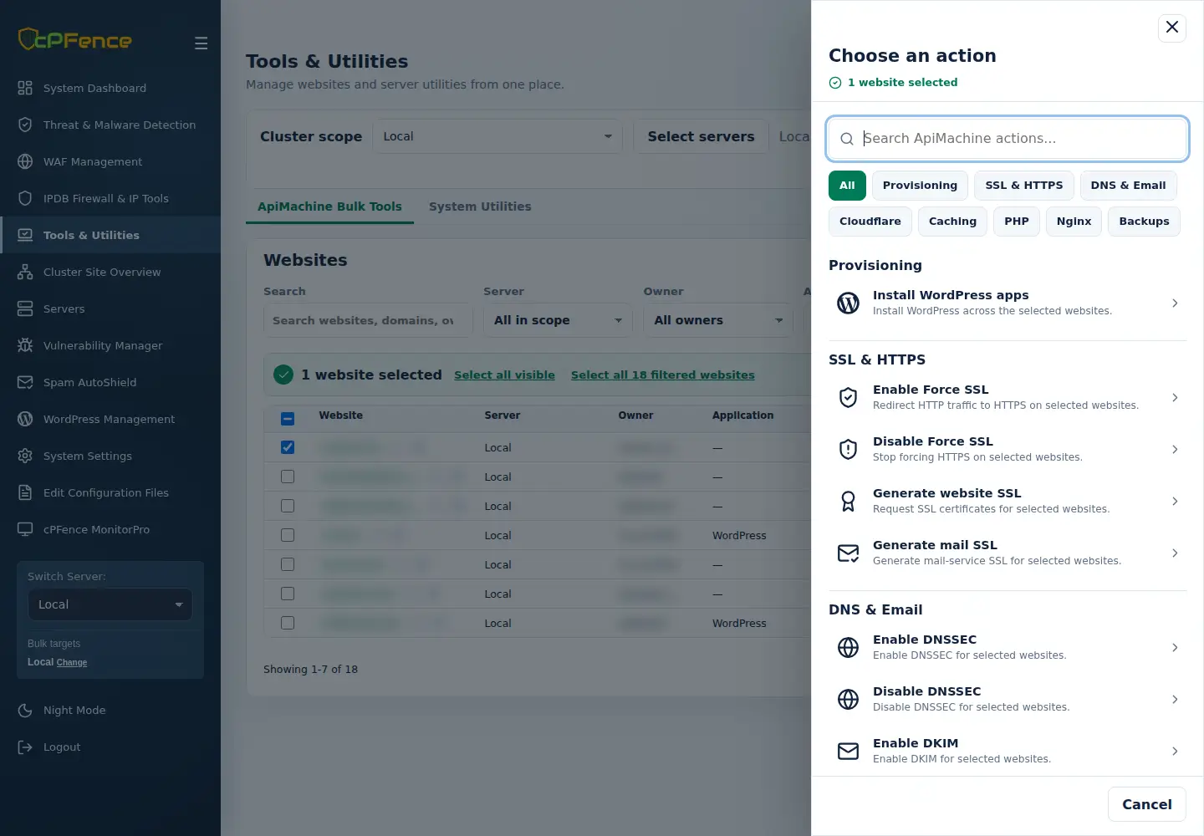Open the Cluster scope dropdown
This screenshot has height=836, width=1204.
(497, 136)
